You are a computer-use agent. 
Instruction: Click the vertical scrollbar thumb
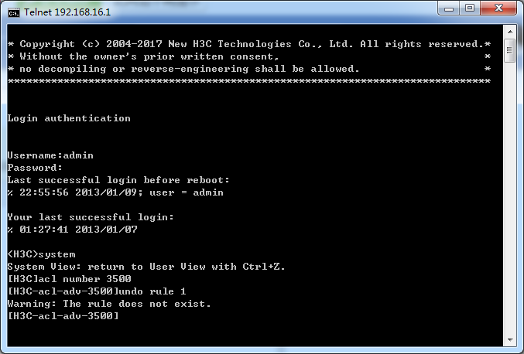[x=509, y=51]
